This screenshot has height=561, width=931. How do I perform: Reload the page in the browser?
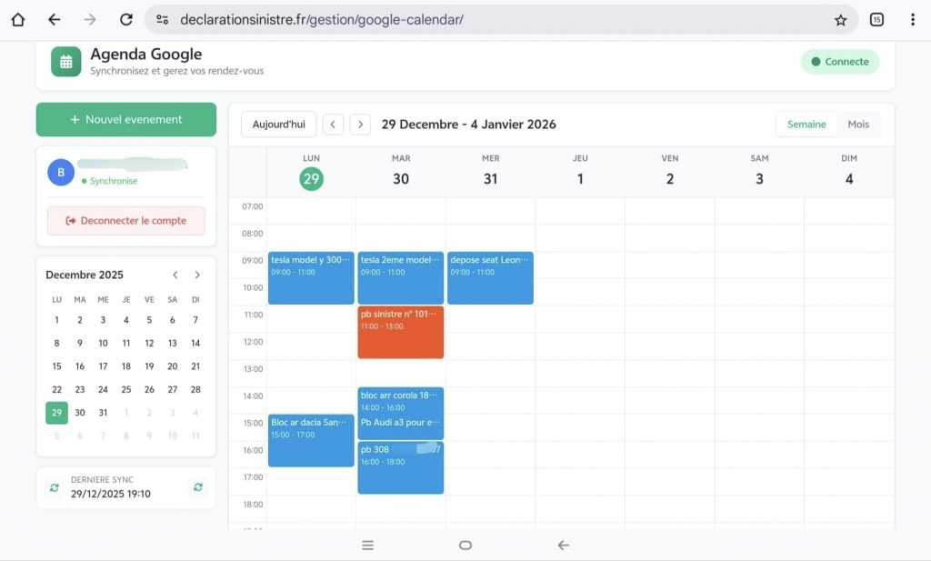[126, 20]
